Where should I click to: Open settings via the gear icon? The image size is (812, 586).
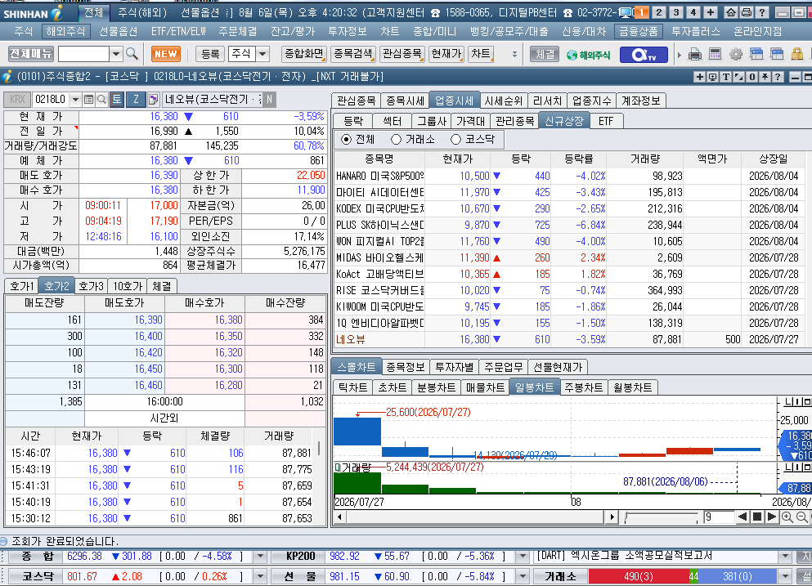click(x=736, y=54)
